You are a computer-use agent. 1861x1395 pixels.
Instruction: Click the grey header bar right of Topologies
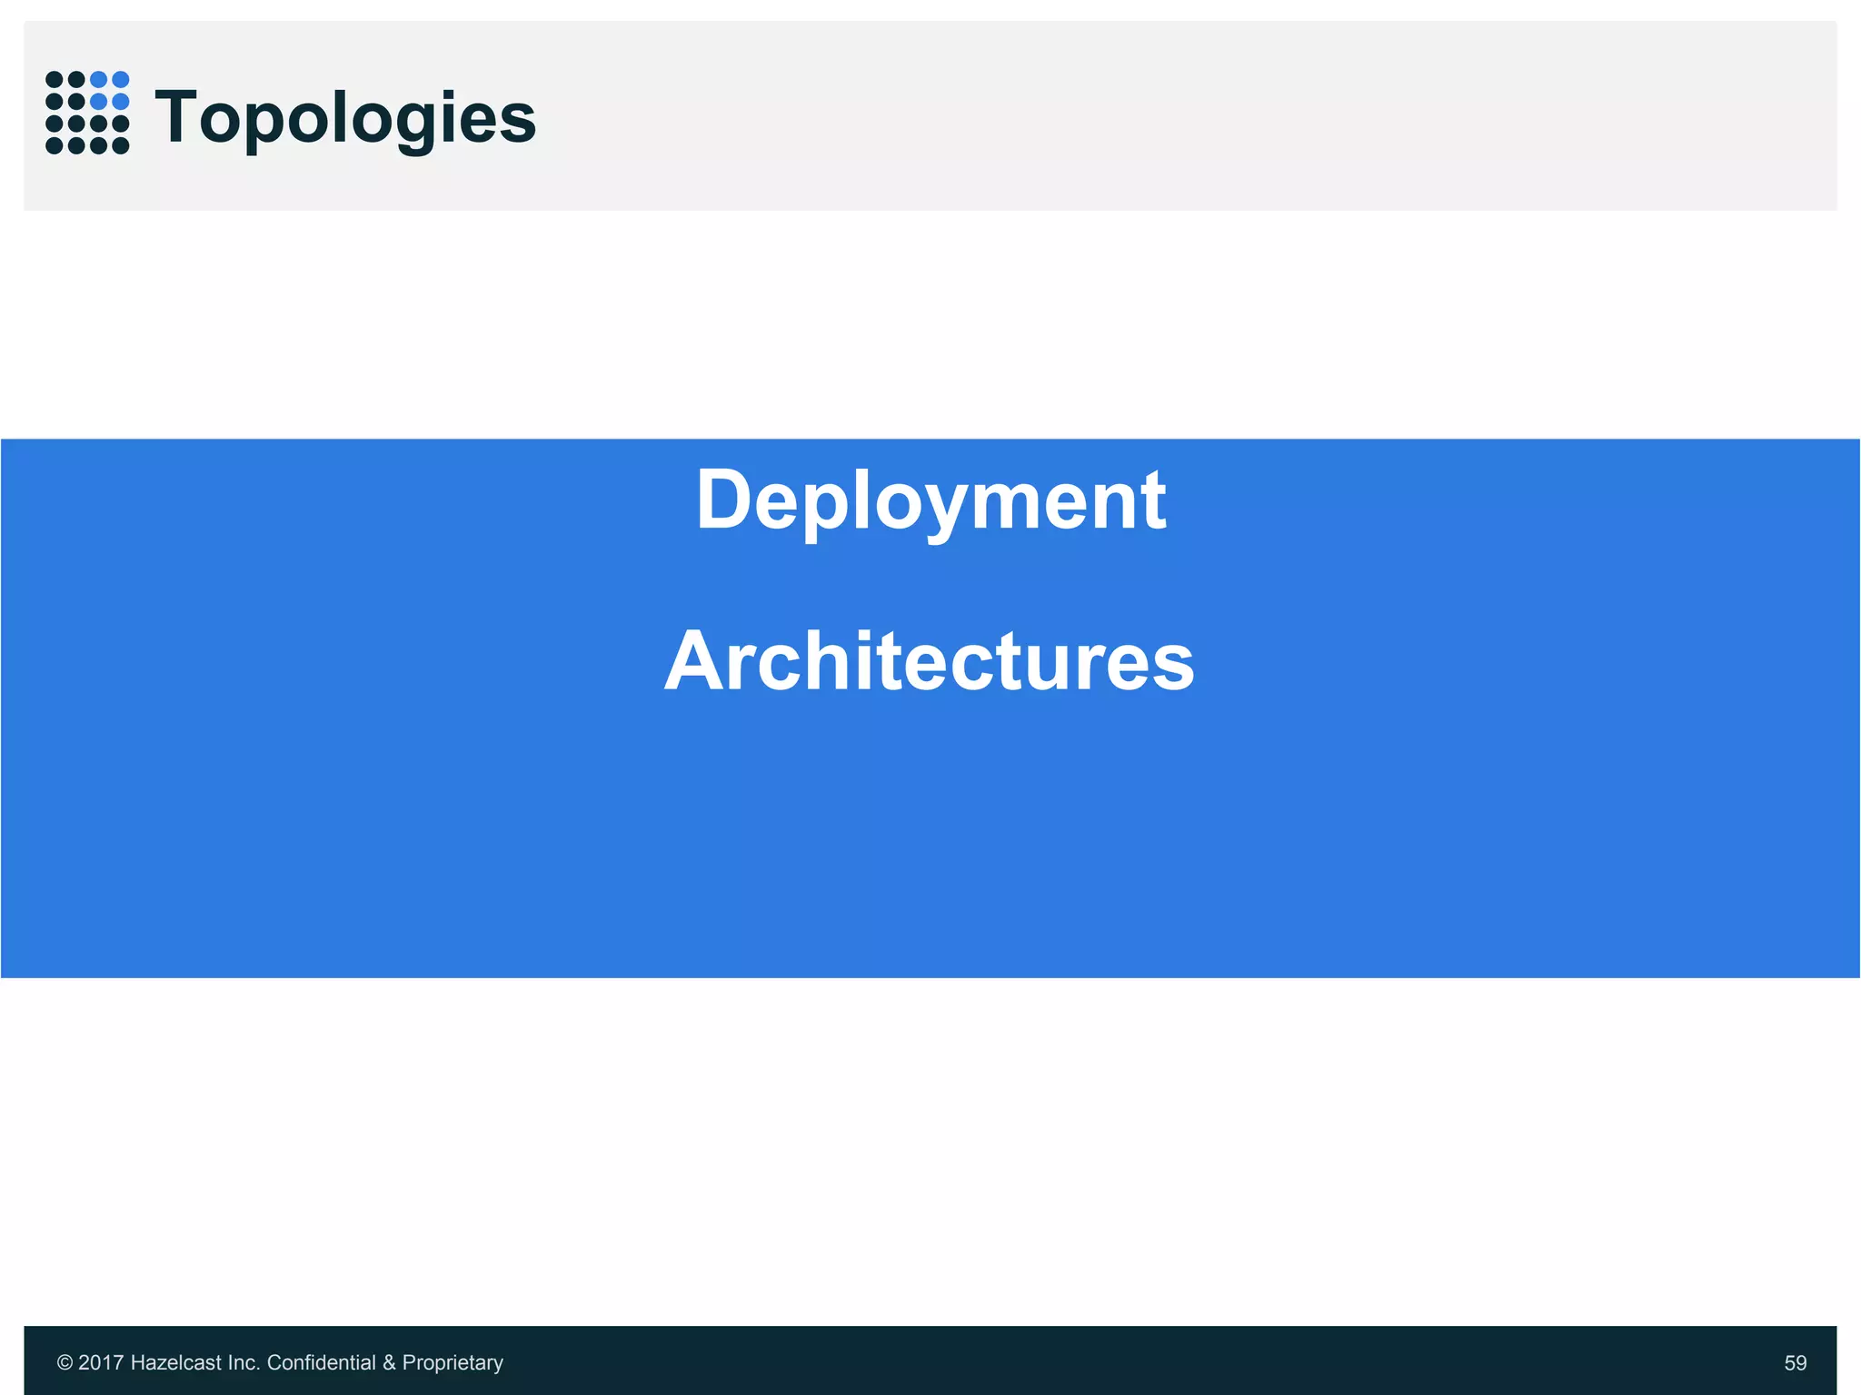point(1181,116)
